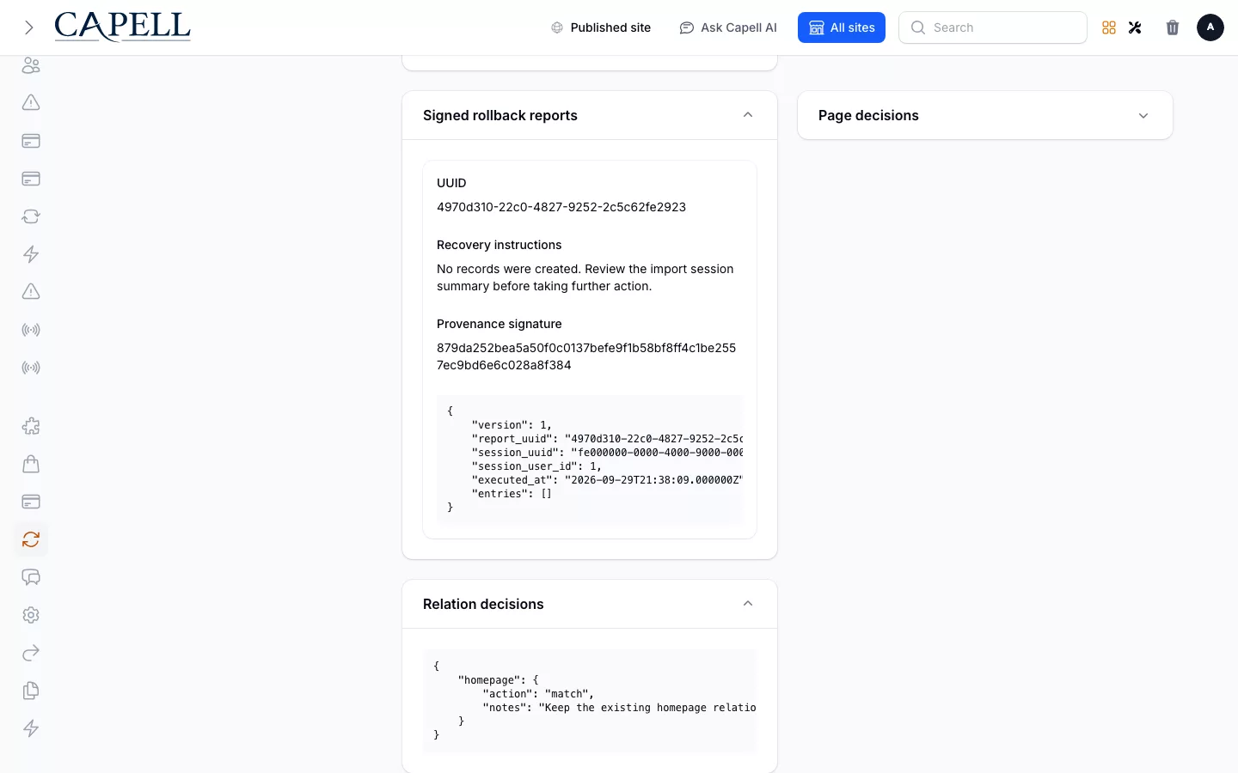Click the Relation decisions heading text
Image resolution: width=1238 pixels, height=773 pixels.
pos(483,604)
